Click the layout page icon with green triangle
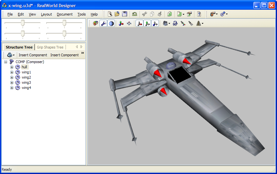This screenshot has height=174, width=277. point(179,14)
